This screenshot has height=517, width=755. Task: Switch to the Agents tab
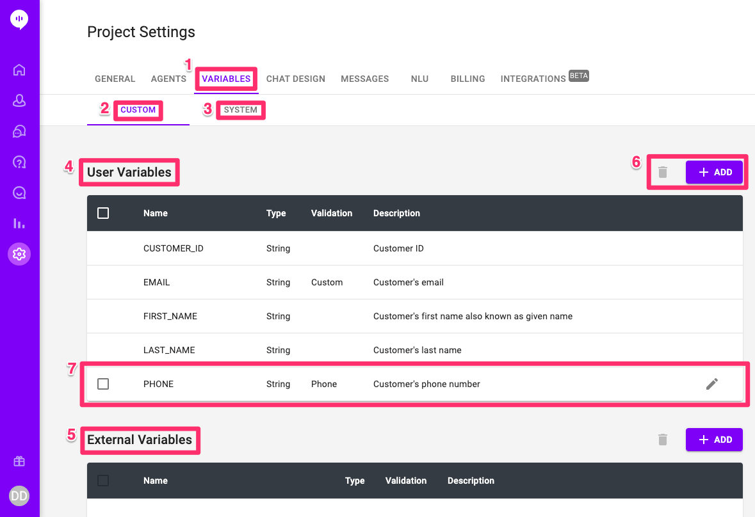pyautogui.click(x=168, y=79)
